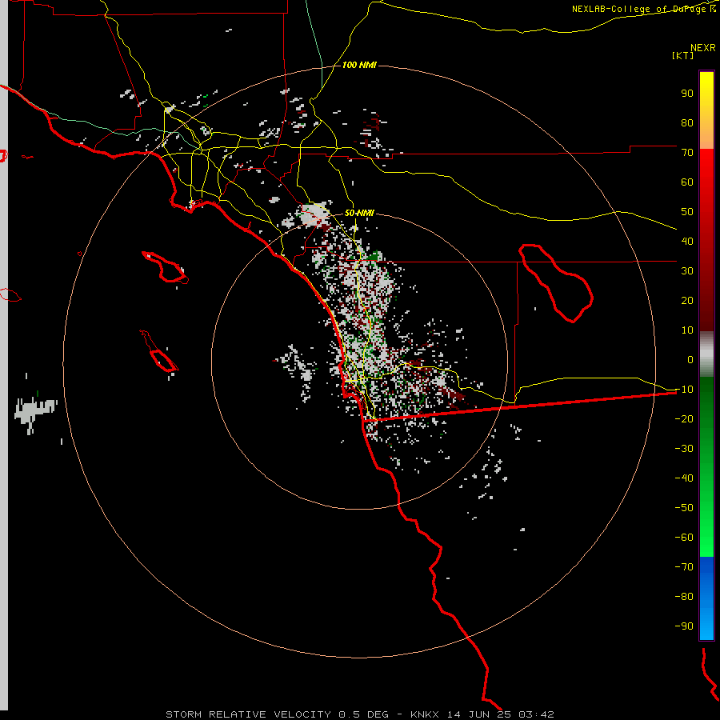Select the positive 40 knot scale label
Screen dimensions: 720x720
pos(687,242)
